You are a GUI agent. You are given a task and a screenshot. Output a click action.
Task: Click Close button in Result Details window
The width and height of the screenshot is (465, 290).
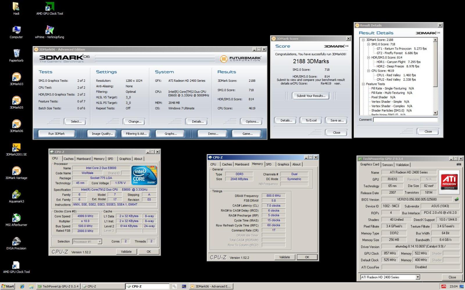coord(428,131)
